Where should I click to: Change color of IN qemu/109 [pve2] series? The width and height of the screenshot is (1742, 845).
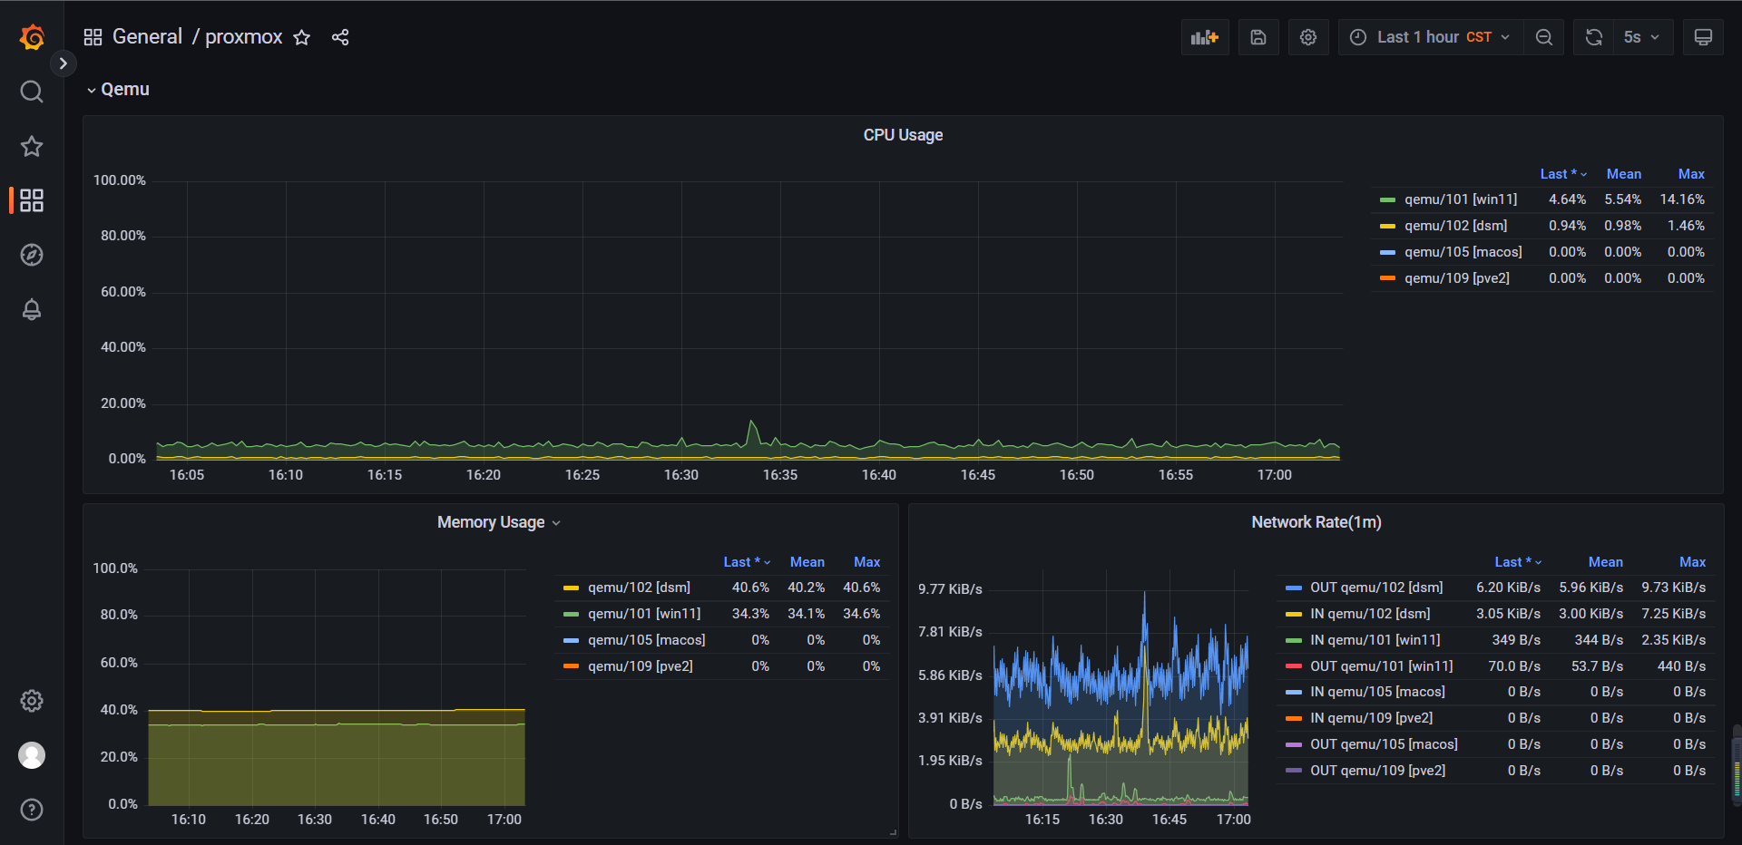tap(1294, 718)
